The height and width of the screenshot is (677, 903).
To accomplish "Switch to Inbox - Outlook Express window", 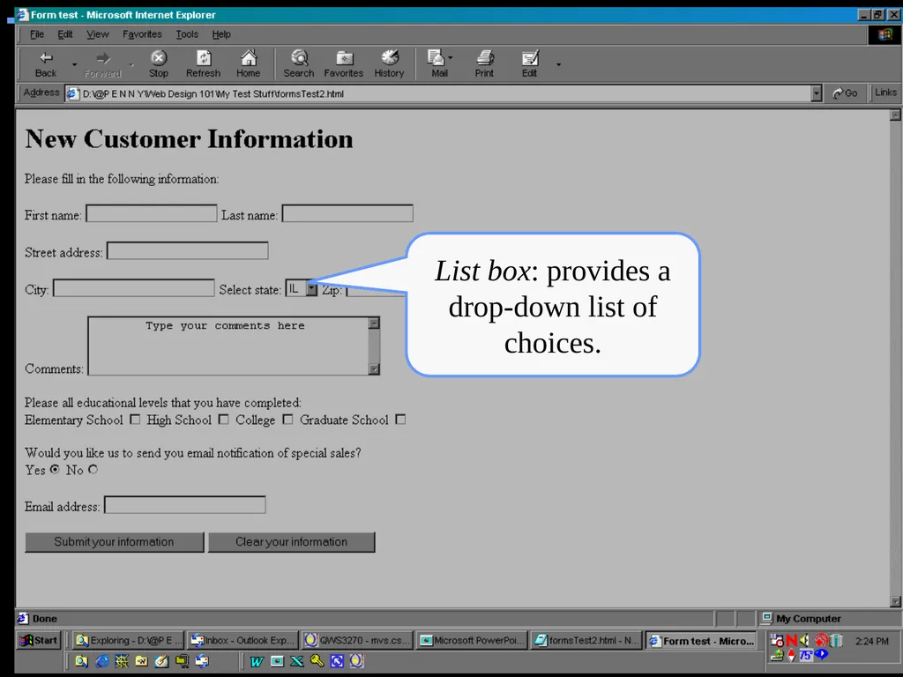I will pos(243,640).
